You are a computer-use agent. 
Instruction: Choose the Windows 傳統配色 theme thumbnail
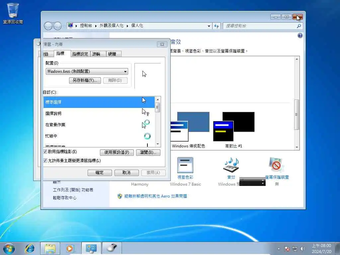point(189,130)
